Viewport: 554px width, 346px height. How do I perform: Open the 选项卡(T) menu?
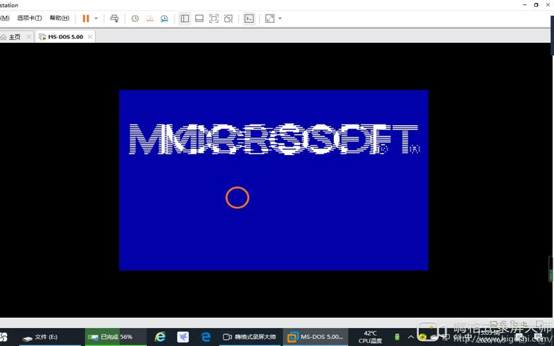tap(29, 18)
